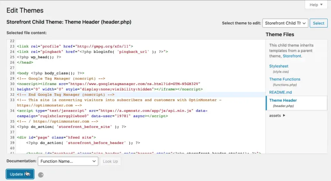The image size is (331, 181).
Task: Click the link rel="pingback" line
Action: coord(92,52)
